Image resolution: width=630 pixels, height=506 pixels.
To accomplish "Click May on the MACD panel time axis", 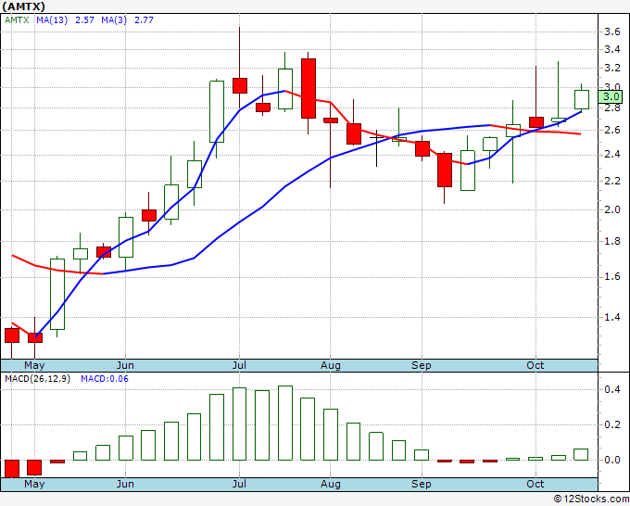I will point(34,485).
